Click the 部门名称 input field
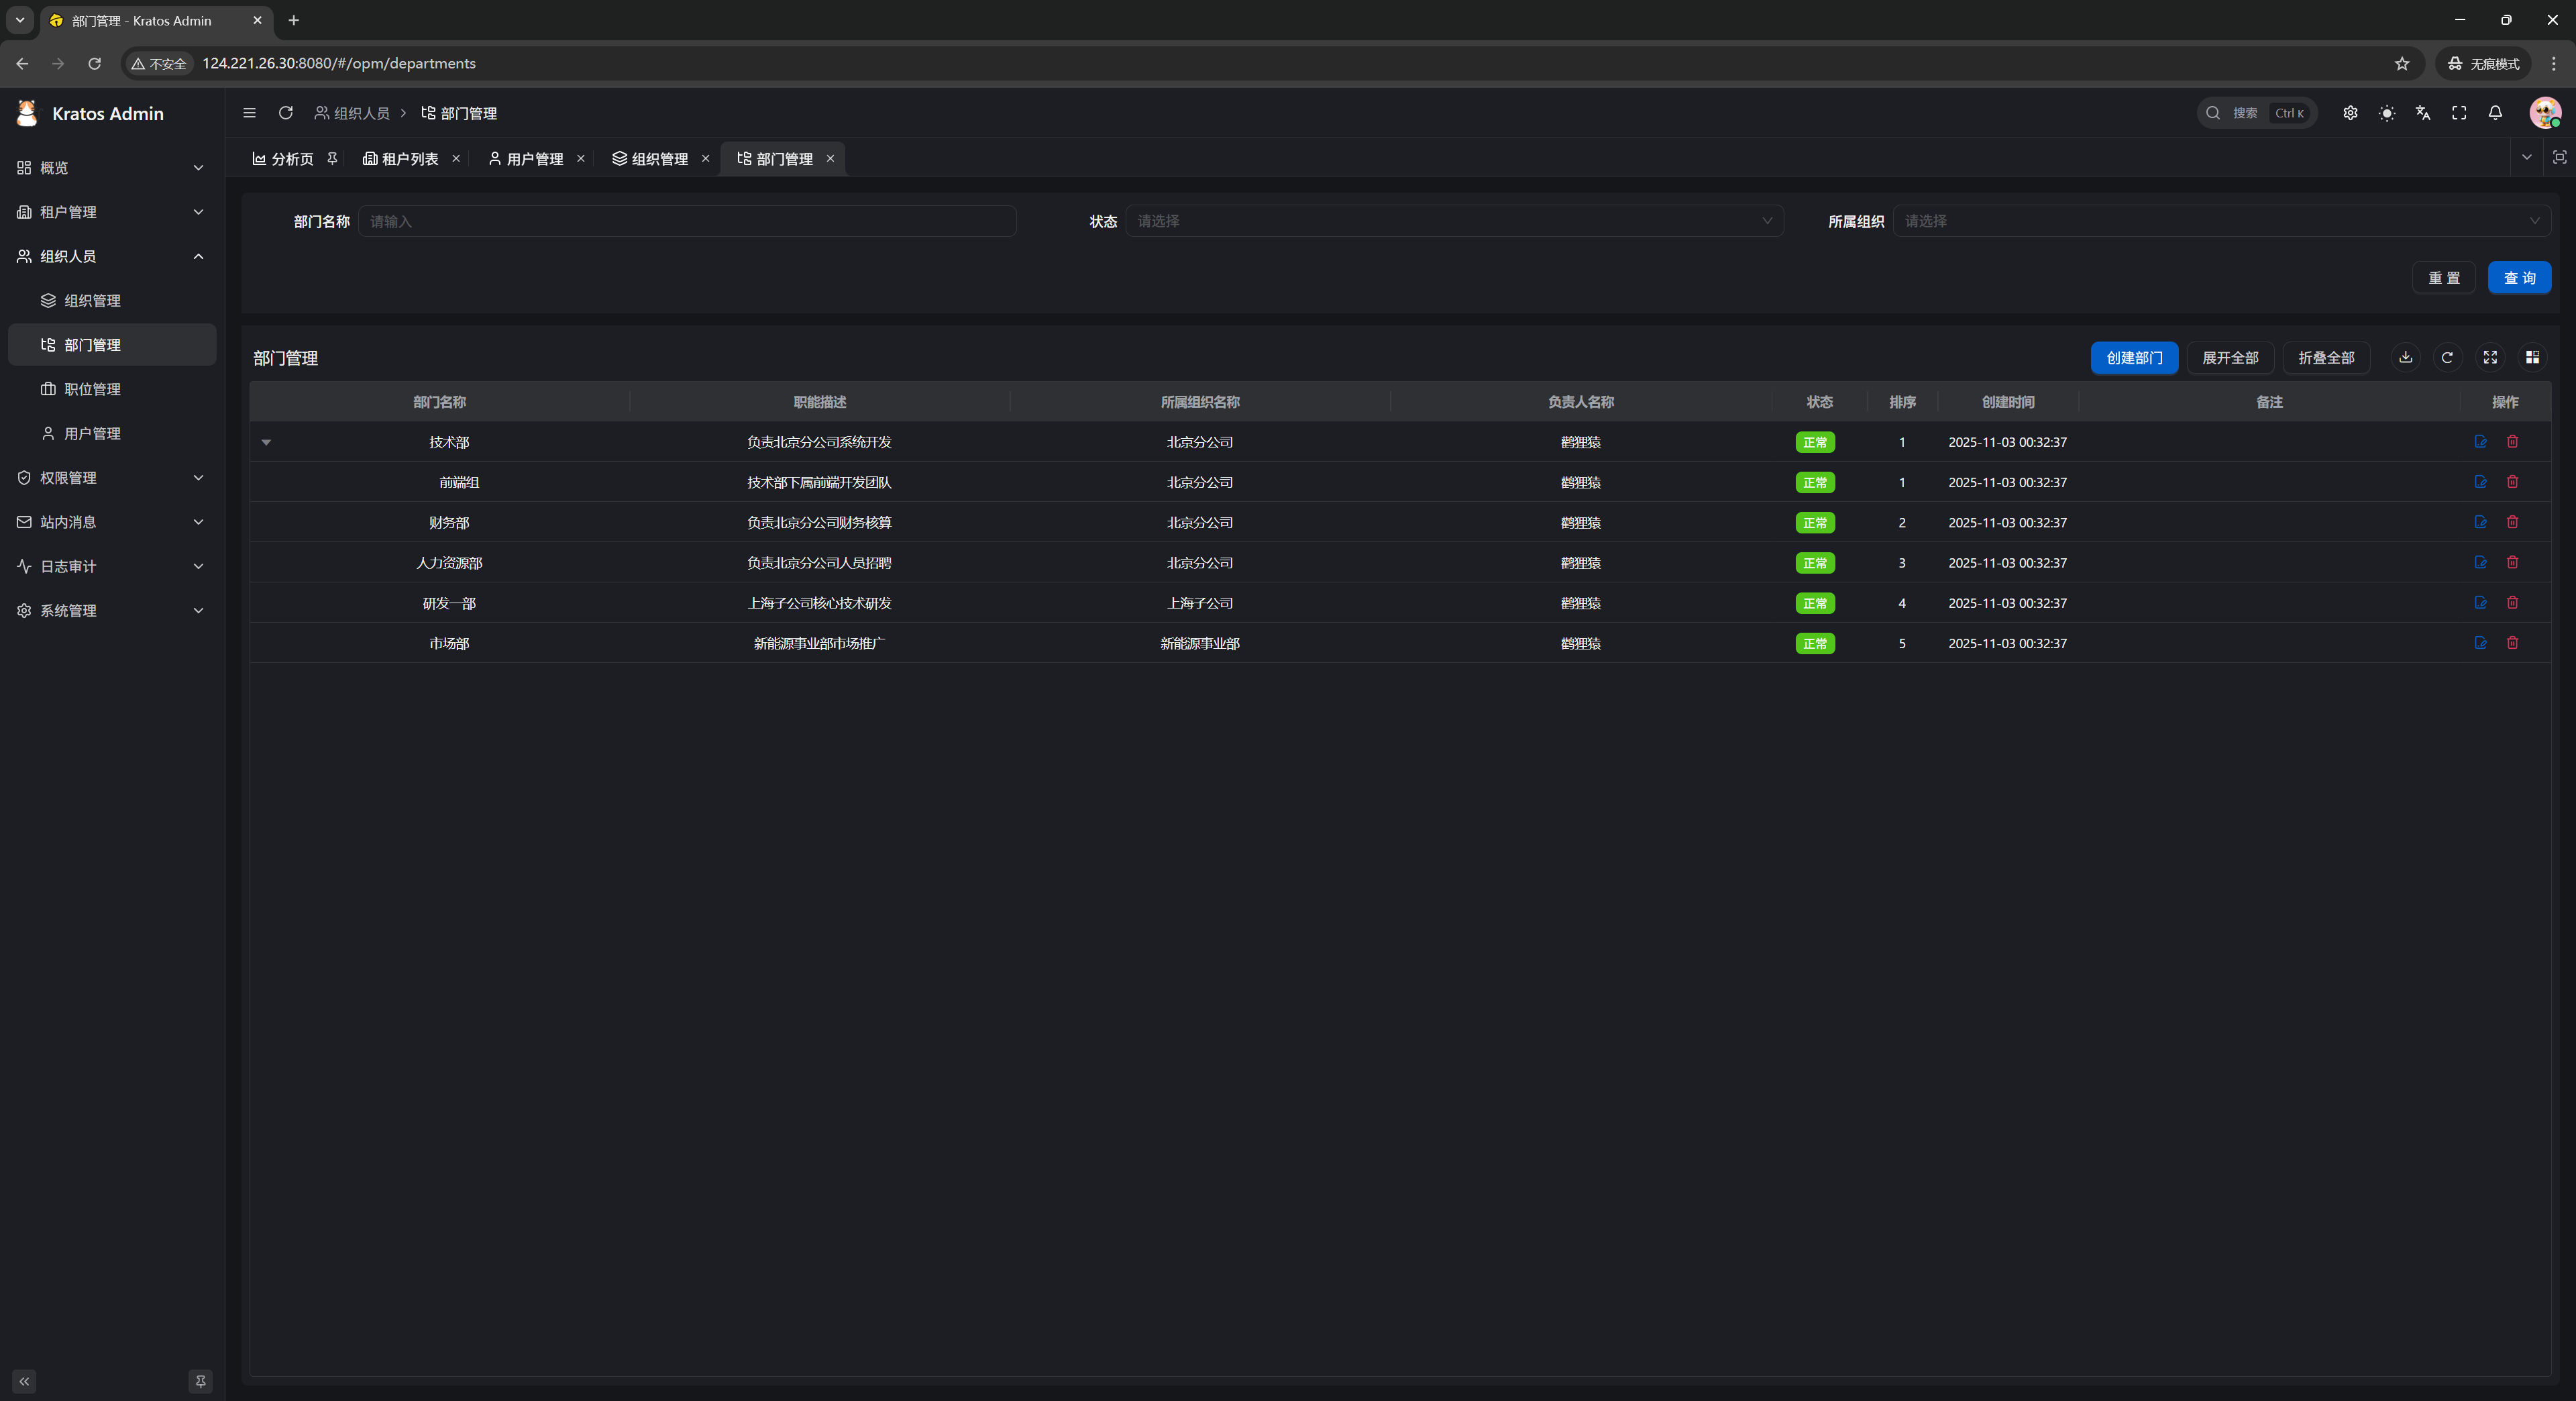2576x1401 pixels. (687, 221)
